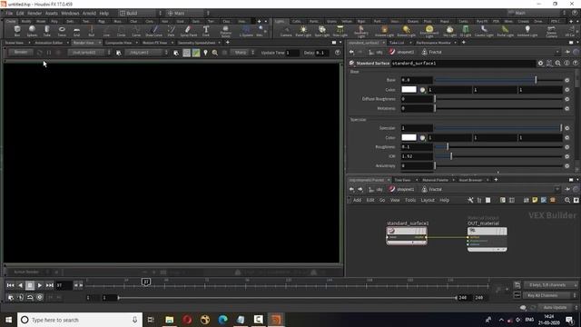Screen dimensions: 581x327
Task: Select the Sphere shelf tool
Action: pos(33,31)
